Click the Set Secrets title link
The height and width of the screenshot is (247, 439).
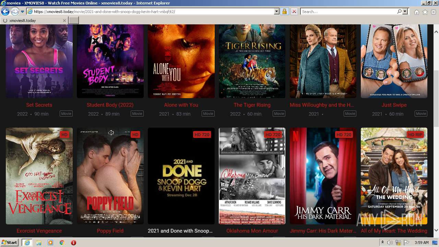pos(39,105)
